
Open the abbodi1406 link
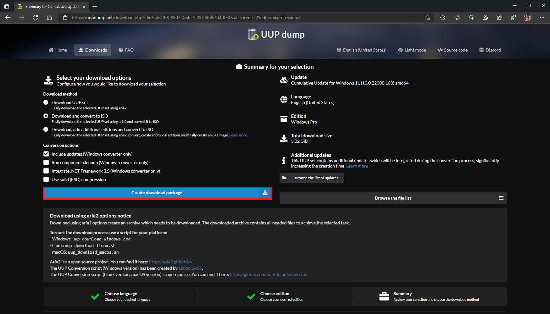[190, 268]
